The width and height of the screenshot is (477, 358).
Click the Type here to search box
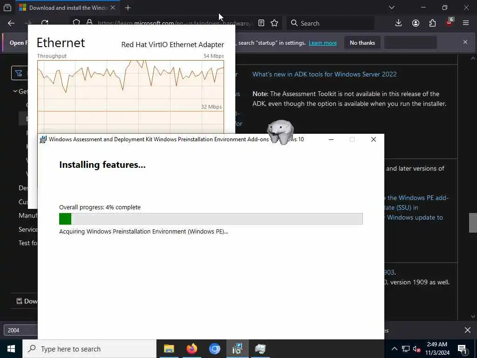pos(89,349)
